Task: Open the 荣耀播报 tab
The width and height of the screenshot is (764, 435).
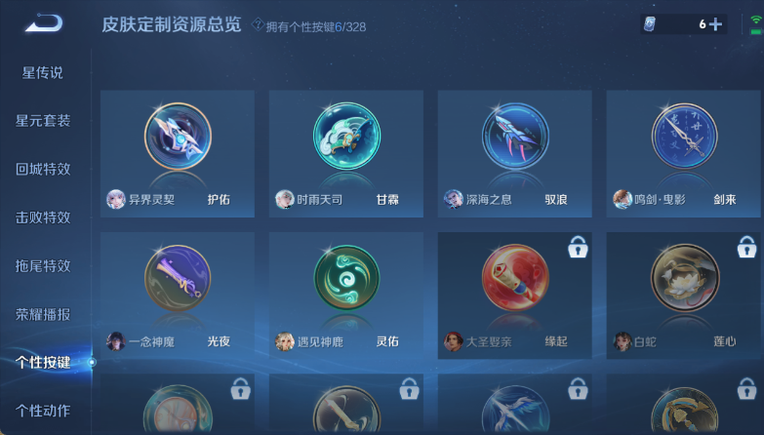Action: point(43,314)
